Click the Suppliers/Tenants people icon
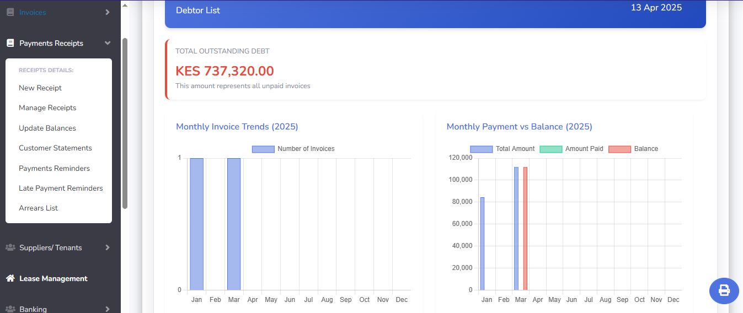The height and width of the screenshot is (313, 743). click(10, 247)
